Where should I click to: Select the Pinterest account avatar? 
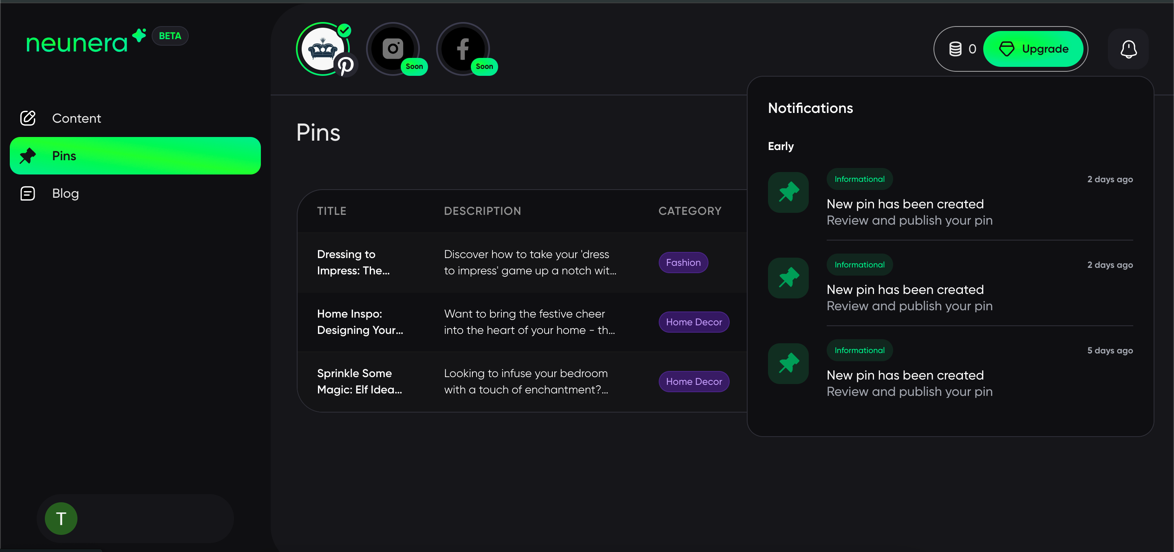pyautogui.click(x=323, y=49)
